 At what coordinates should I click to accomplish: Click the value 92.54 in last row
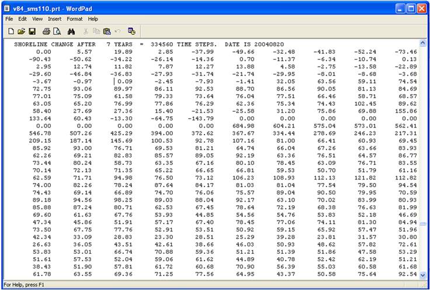408,274
